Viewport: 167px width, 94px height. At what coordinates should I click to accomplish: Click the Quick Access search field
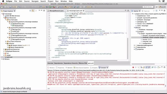point(148,7)
